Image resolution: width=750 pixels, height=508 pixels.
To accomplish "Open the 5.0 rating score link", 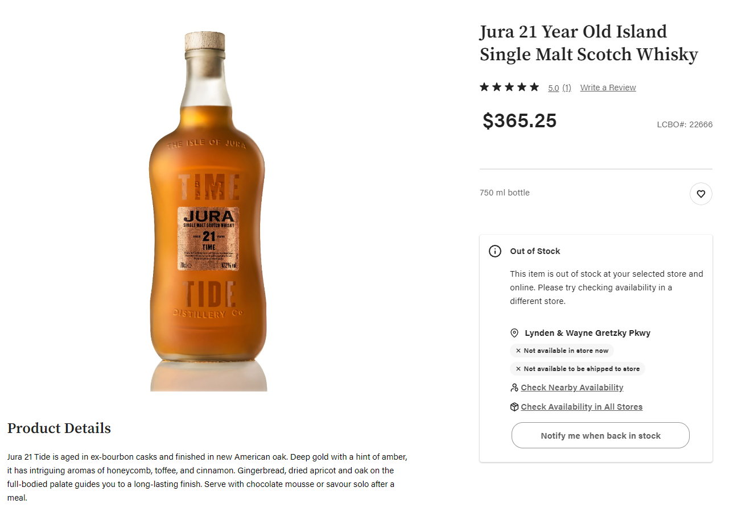I will 553,88.
